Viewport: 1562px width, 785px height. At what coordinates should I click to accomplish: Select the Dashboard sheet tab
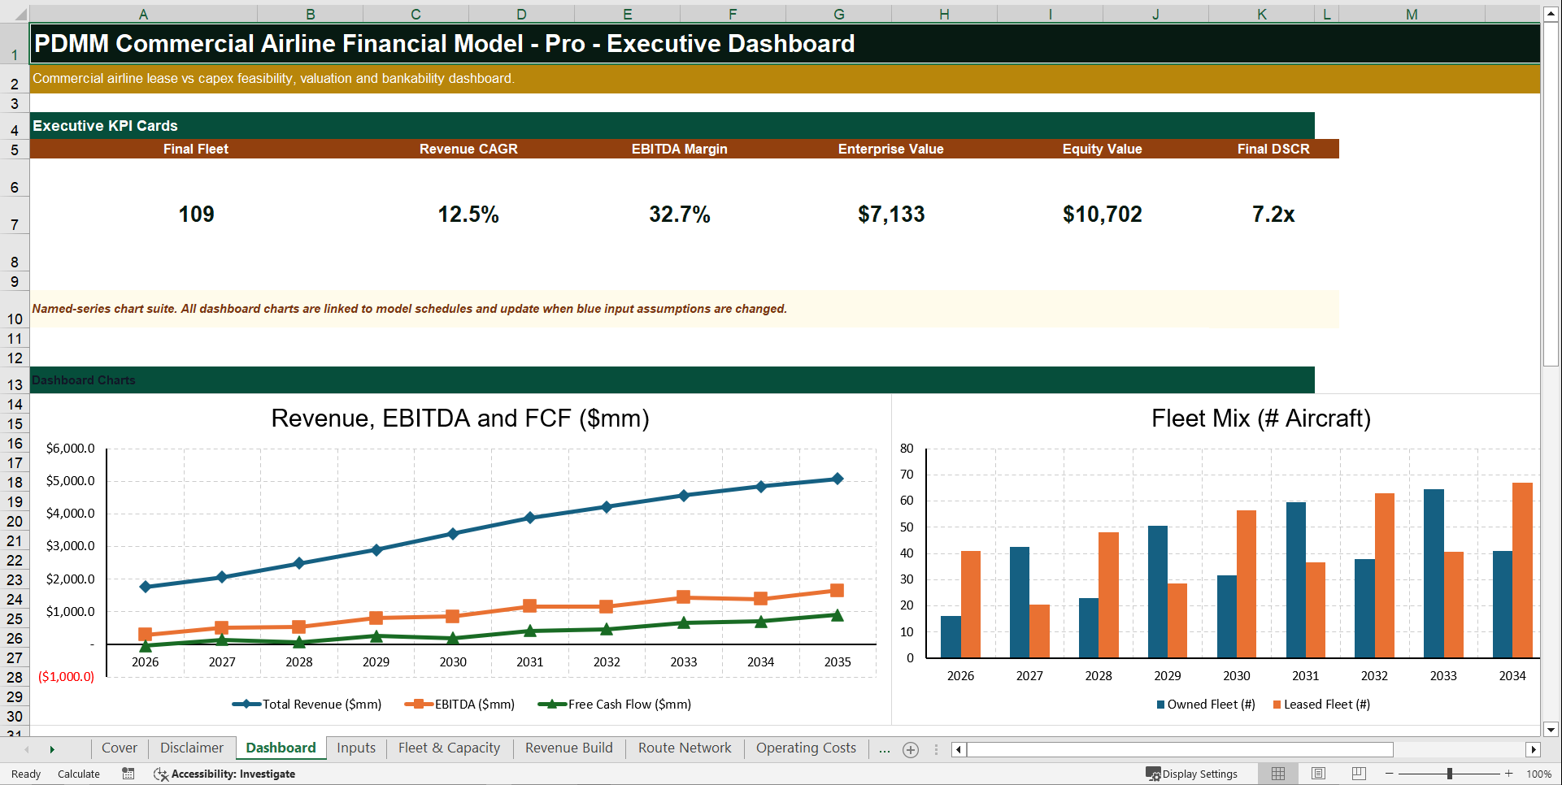point(281,748)
